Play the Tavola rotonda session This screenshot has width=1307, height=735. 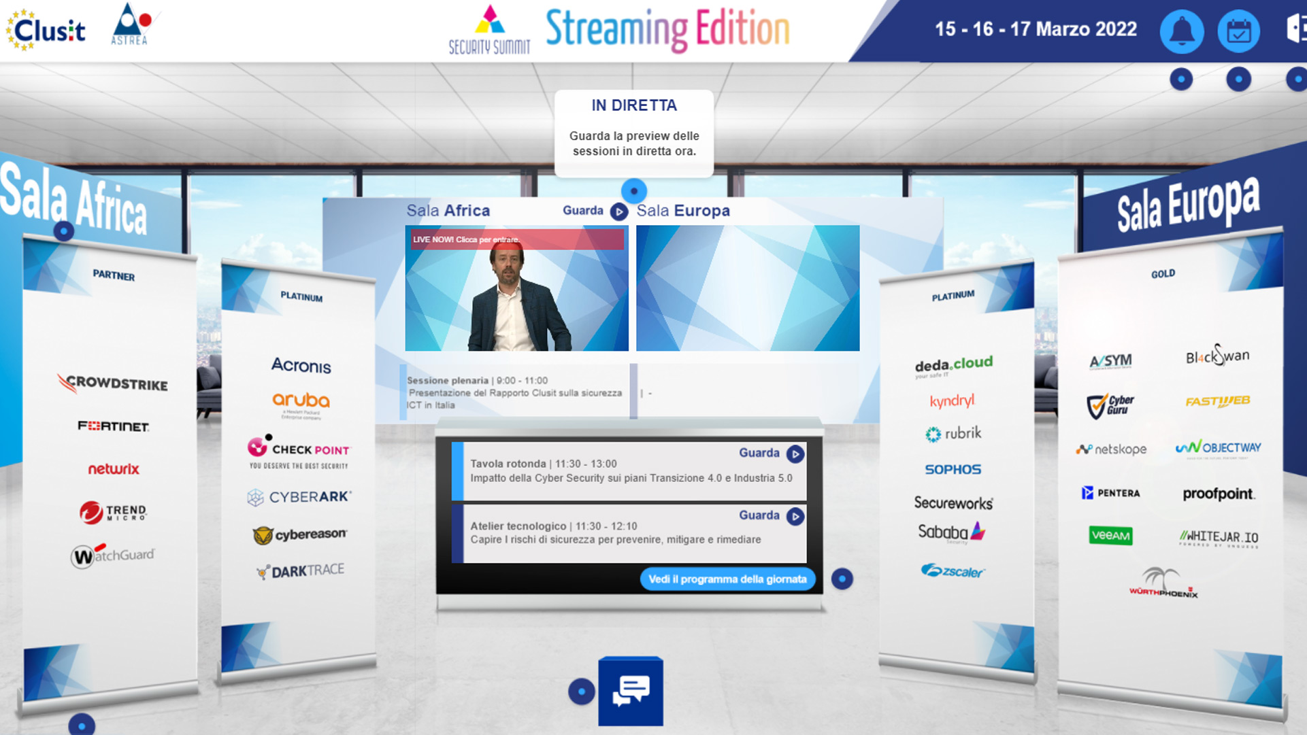click(795, 454)
